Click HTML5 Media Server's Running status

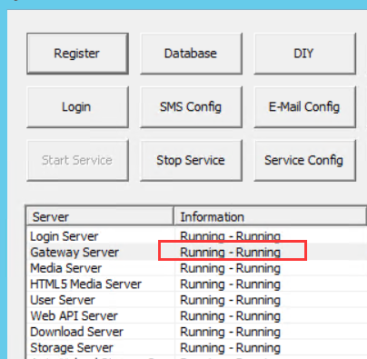click(230, 284)
